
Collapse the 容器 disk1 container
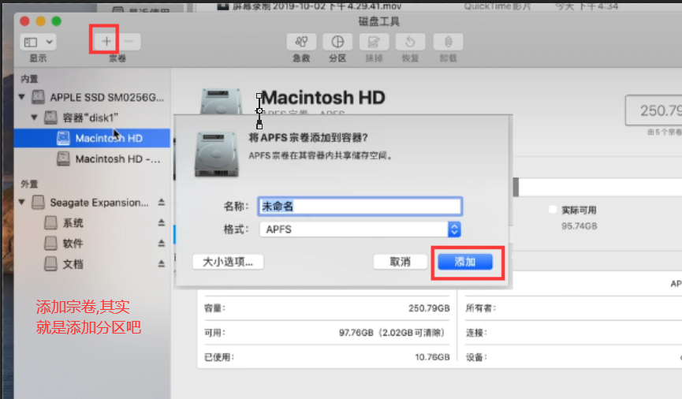click(x=34, y=117)
